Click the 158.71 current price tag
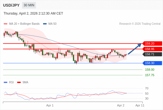Viewport: 163px width, 110px height. pyautogui.click(x=152, y=54)
